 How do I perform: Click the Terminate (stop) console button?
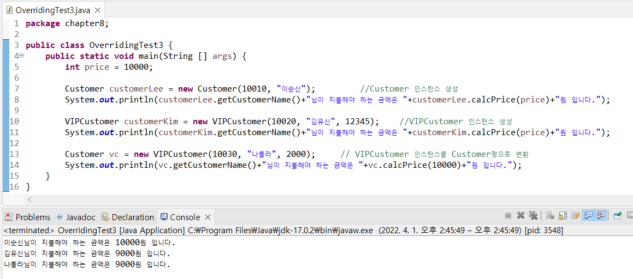508,216
